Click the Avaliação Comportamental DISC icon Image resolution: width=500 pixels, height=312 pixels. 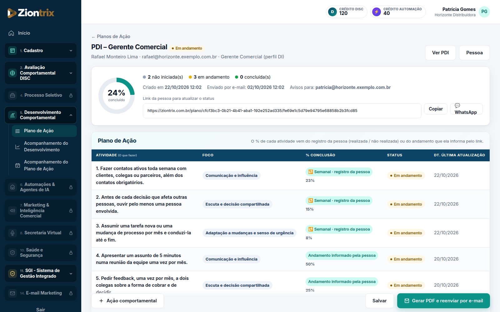point(12,73)
